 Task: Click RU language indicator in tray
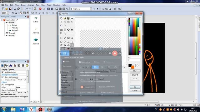tap(156, 109)
